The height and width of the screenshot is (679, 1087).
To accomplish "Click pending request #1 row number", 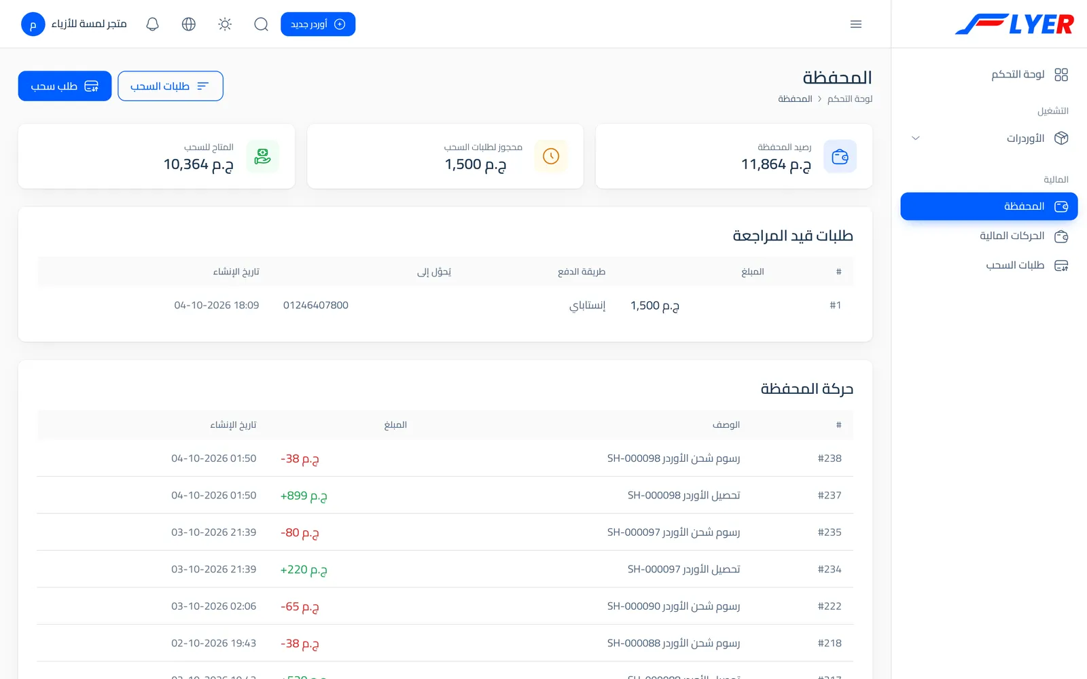I will [836, 306].
